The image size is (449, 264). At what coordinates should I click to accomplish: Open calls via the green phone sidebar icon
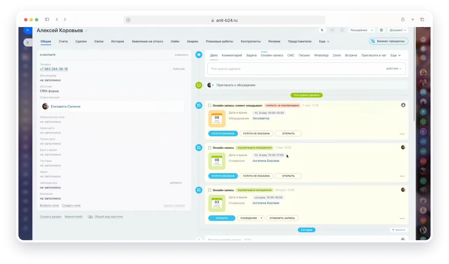click(x=423, y=121)
